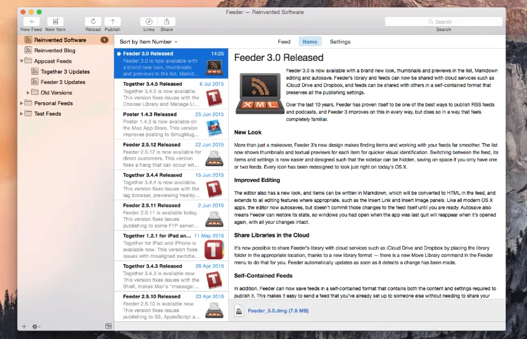
Task: Select the Together 3.4.5 Released item
Action: (x=171, y=94)
